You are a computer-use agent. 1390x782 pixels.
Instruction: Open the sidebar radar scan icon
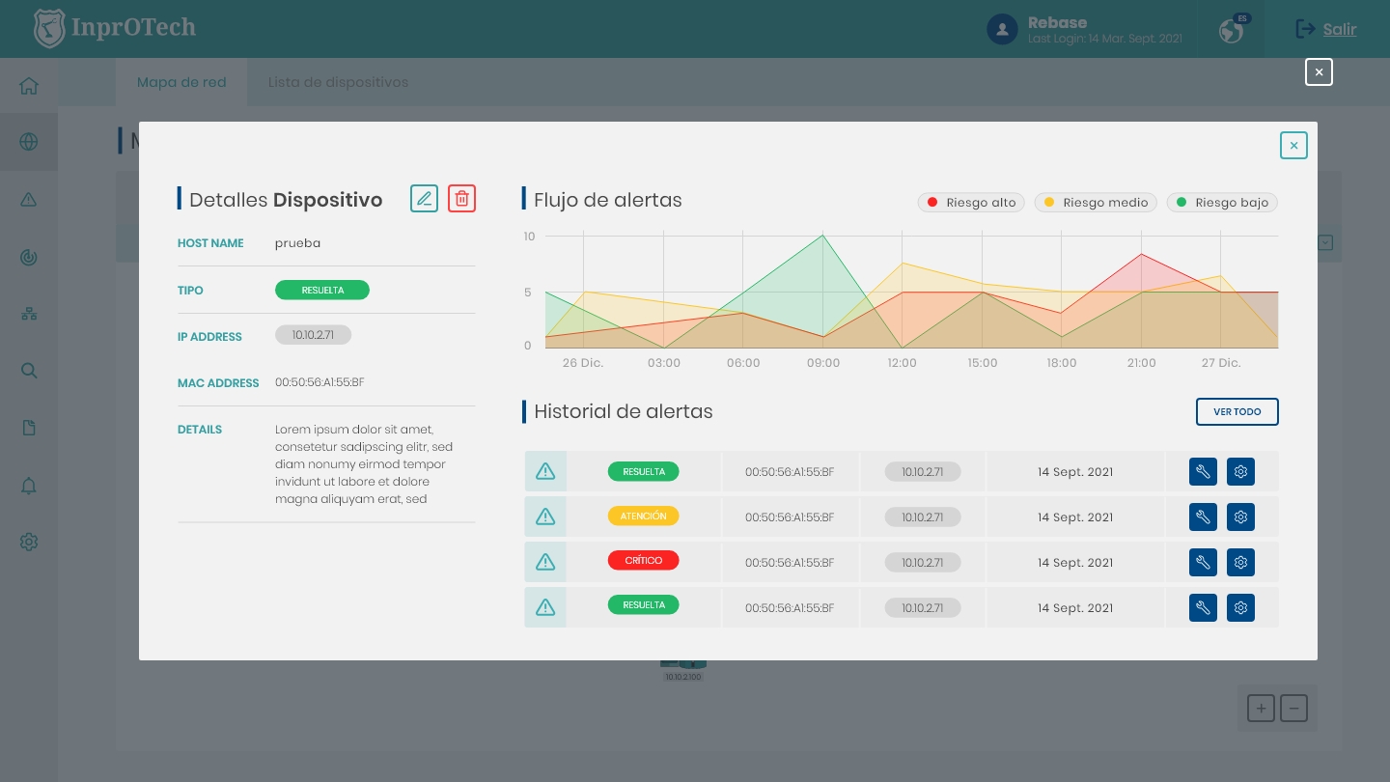(x=29, y=257)
